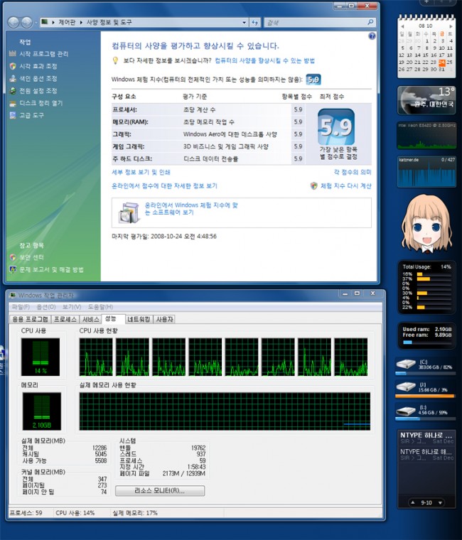This screenshot has height=540, width=462.
Task: Click the C drive icon in sidebar gadget
Action: [404, 365]
